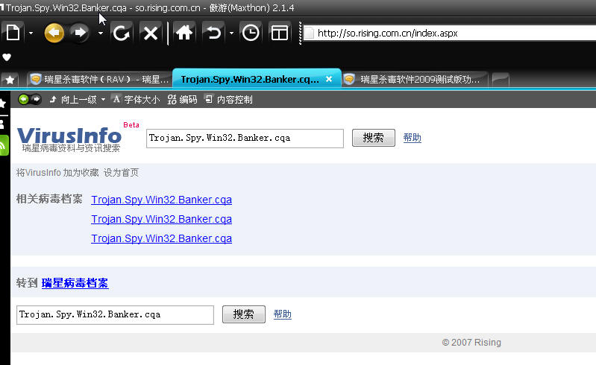Click the green back/forward toggle icon

click(30, 99)
